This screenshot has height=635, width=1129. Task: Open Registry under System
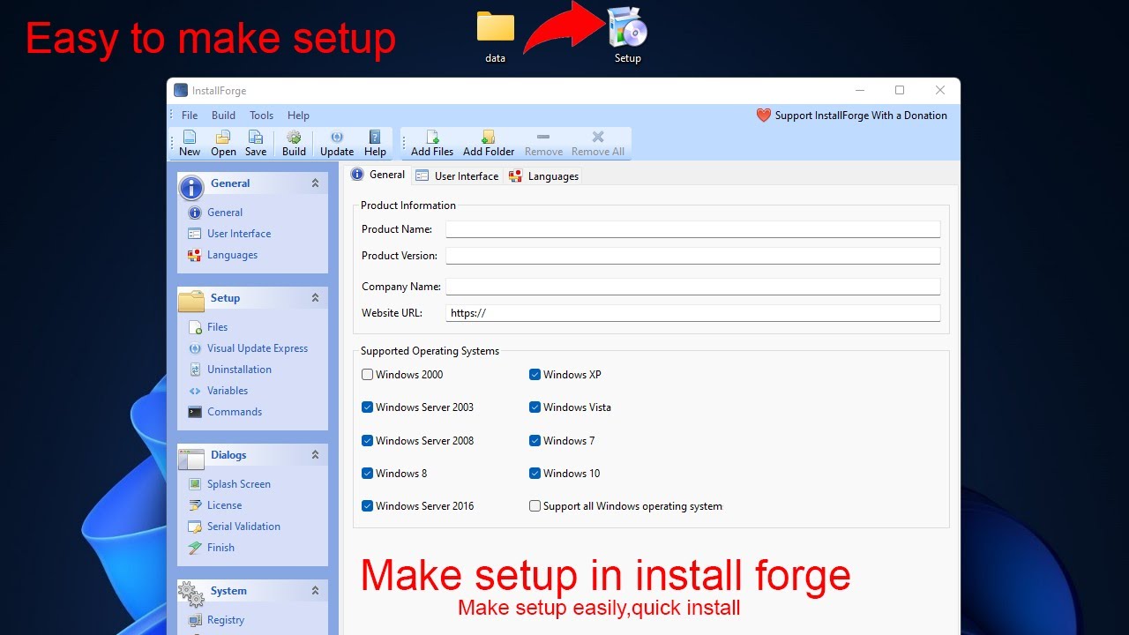click(x=226, y=620)
